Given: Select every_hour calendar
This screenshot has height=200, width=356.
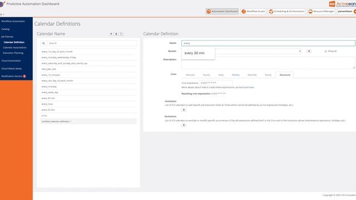Looking at the screenshot, I should coord(88,104).
